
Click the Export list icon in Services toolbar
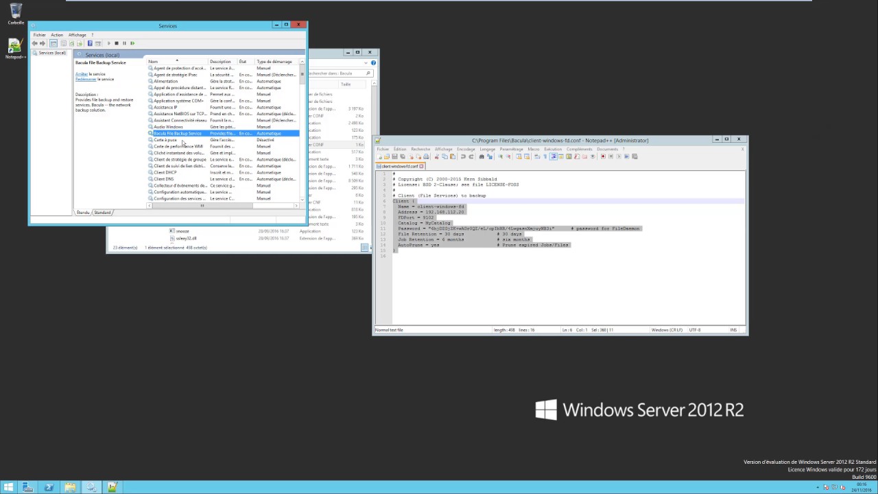point(80,43)
